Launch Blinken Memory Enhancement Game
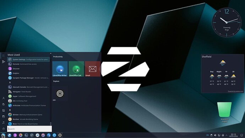This screenshot has height=138, width=245. pos(28,115)
